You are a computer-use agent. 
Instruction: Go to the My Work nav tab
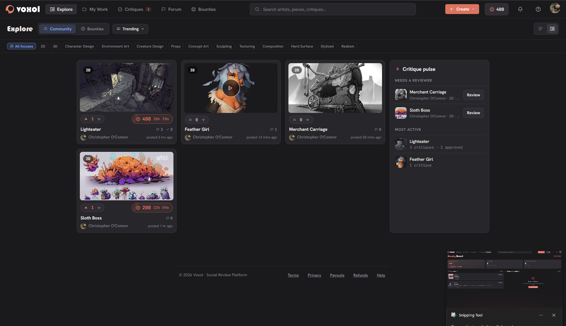click(95, 9)
